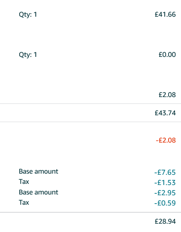
Task: Click the divider line above £43.74
Action: [90, 104]
